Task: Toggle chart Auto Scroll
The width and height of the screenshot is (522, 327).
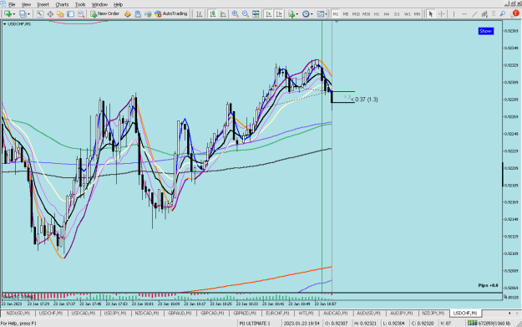Action: pyautogui.click(x=268, y=14)
